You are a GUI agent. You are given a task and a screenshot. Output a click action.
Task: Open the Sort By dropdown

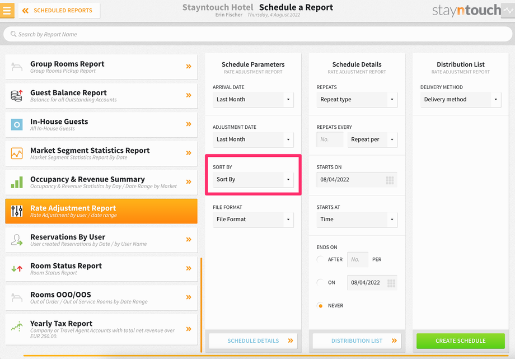253,179
